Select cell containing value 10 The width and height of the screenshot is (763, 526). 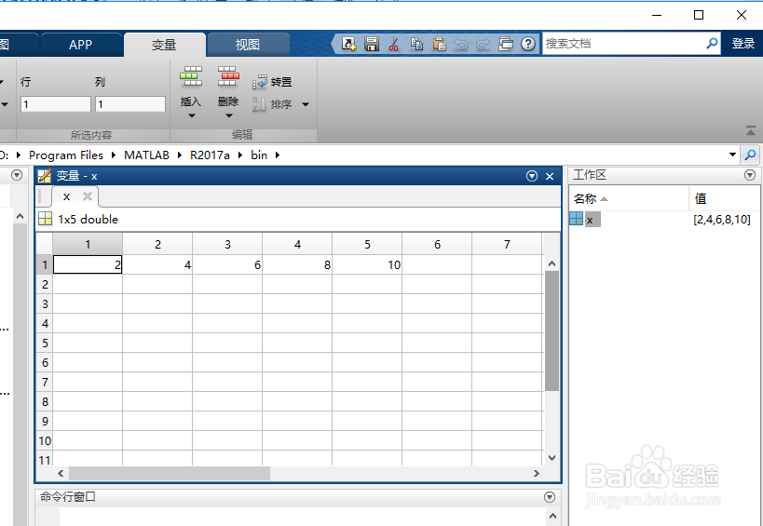coord(367,265)
